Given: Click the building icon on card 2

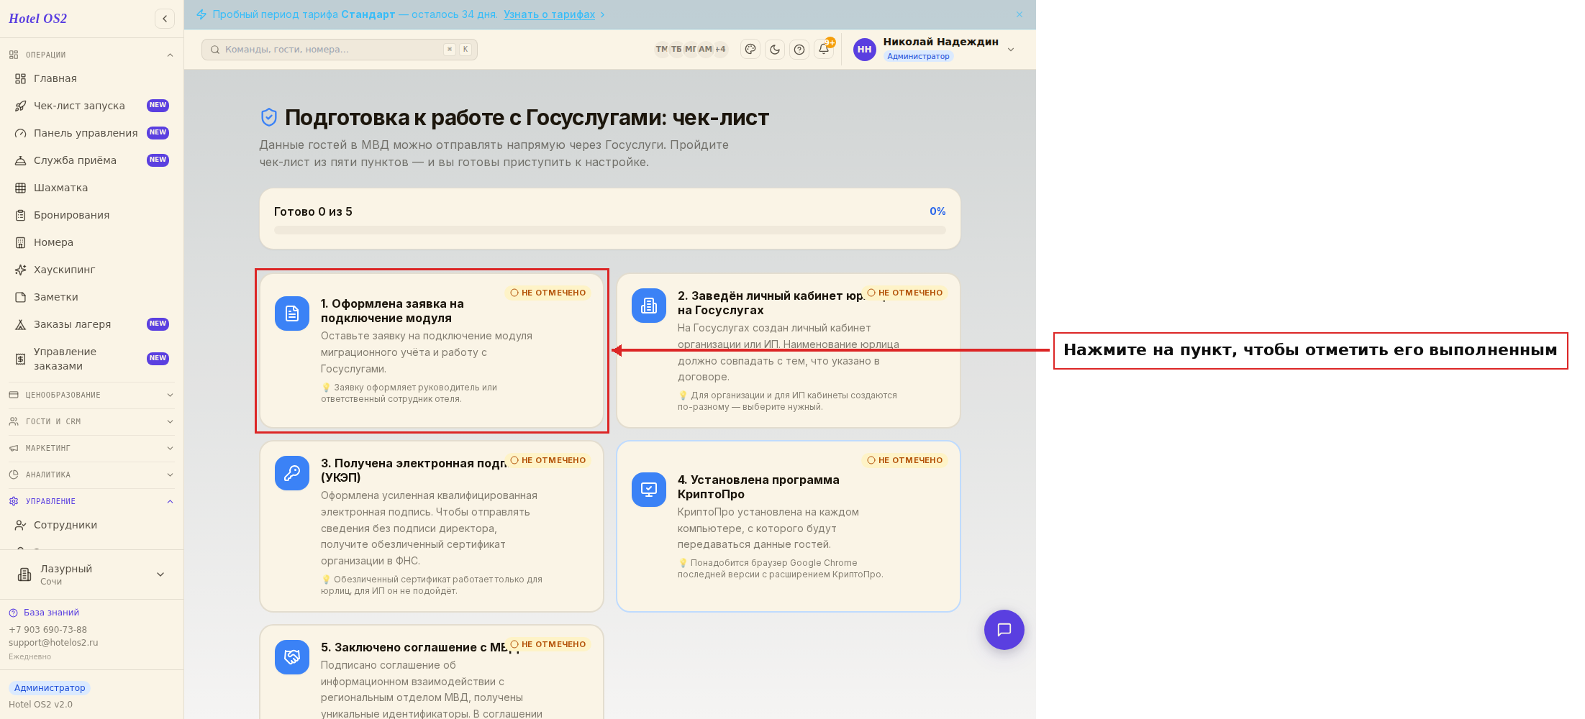Looking at the screenshot, I should 649,306.
